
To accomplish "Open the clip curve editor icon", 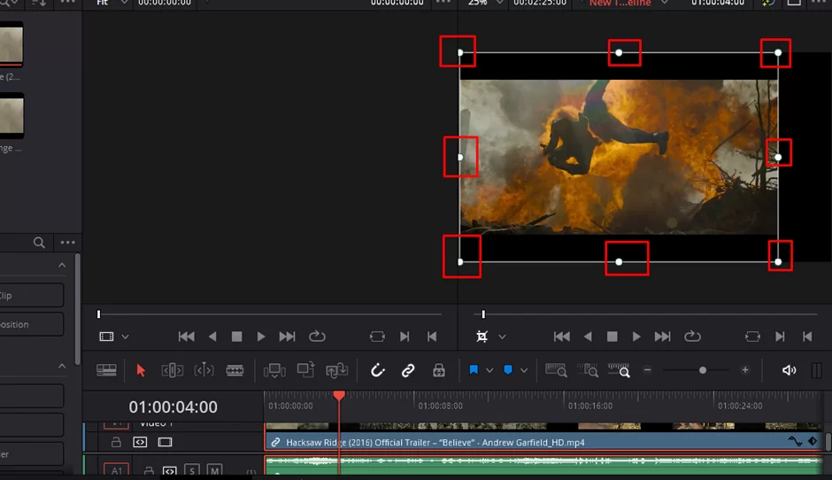I will click(795, 441).
